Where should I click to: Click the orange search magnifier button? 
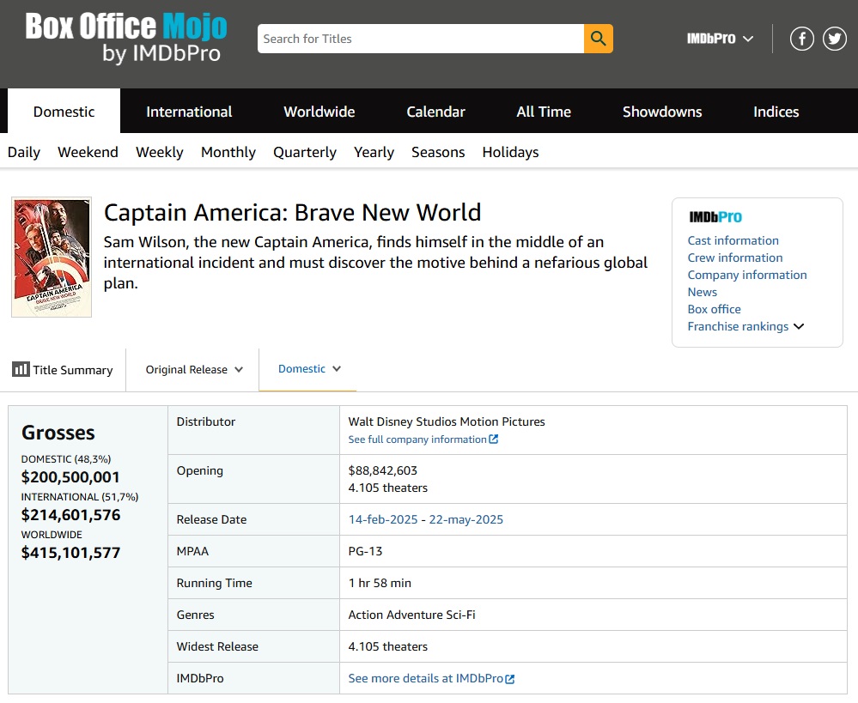pos(598,39)
